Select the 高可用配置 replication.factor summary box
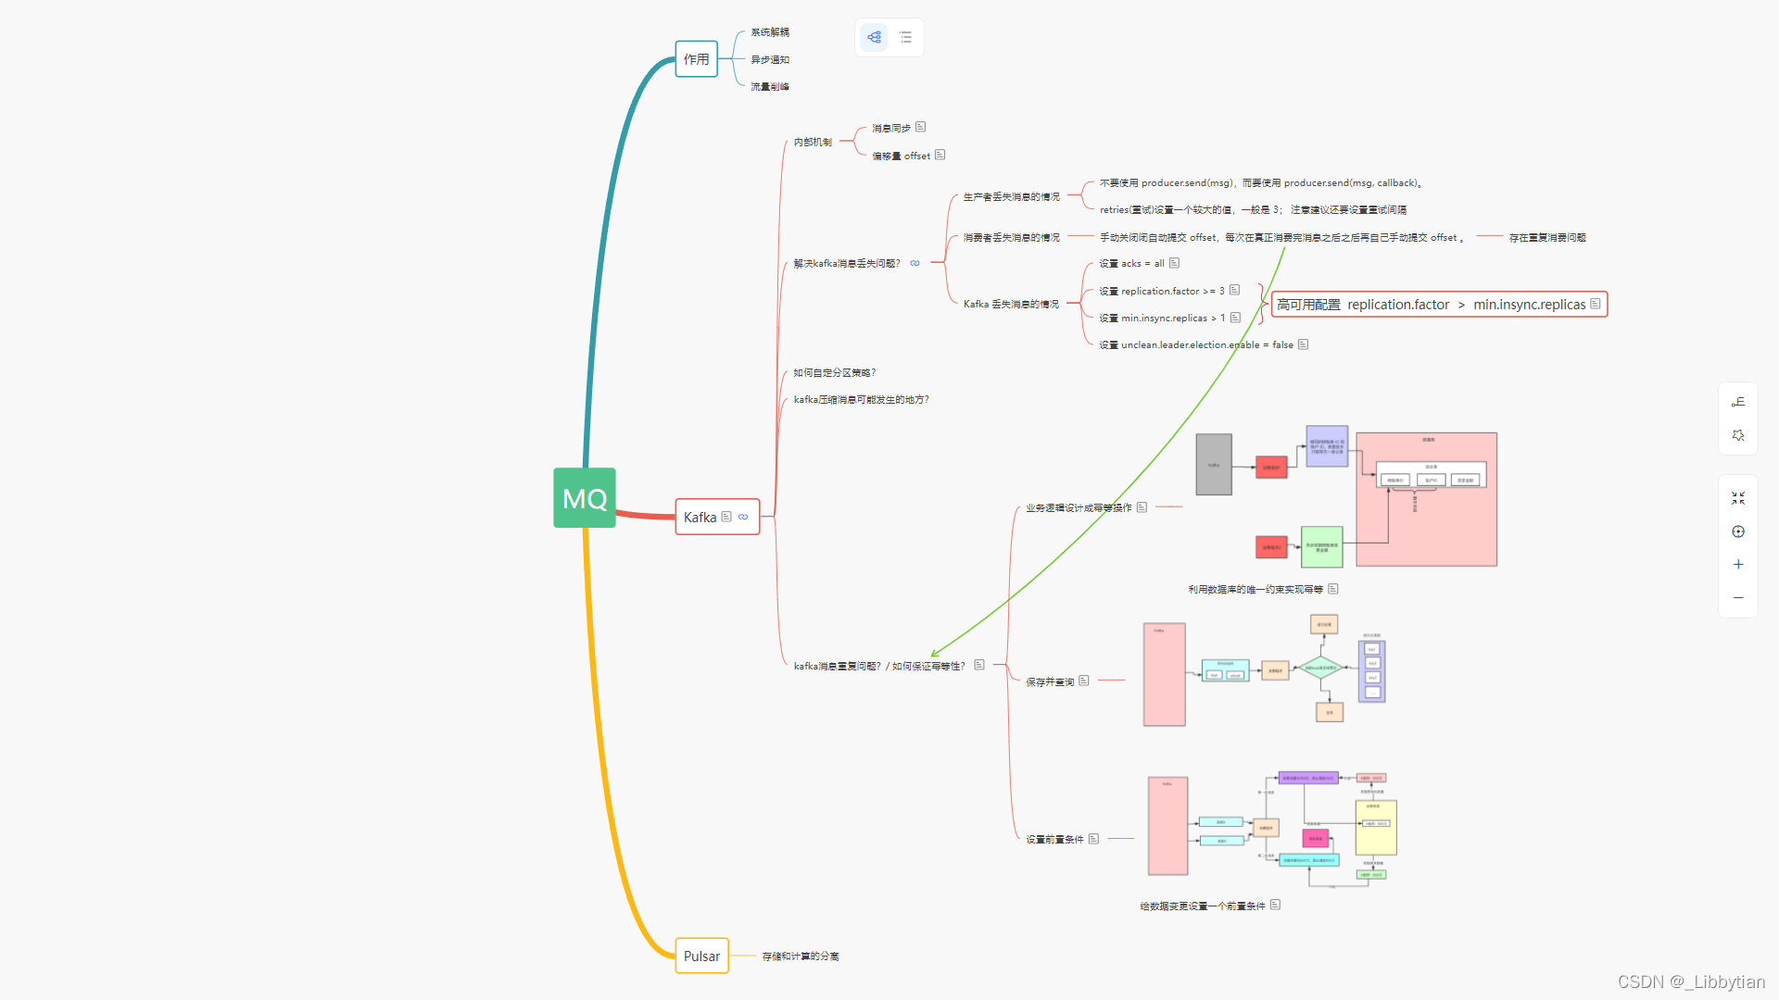 pos(1439,304)
